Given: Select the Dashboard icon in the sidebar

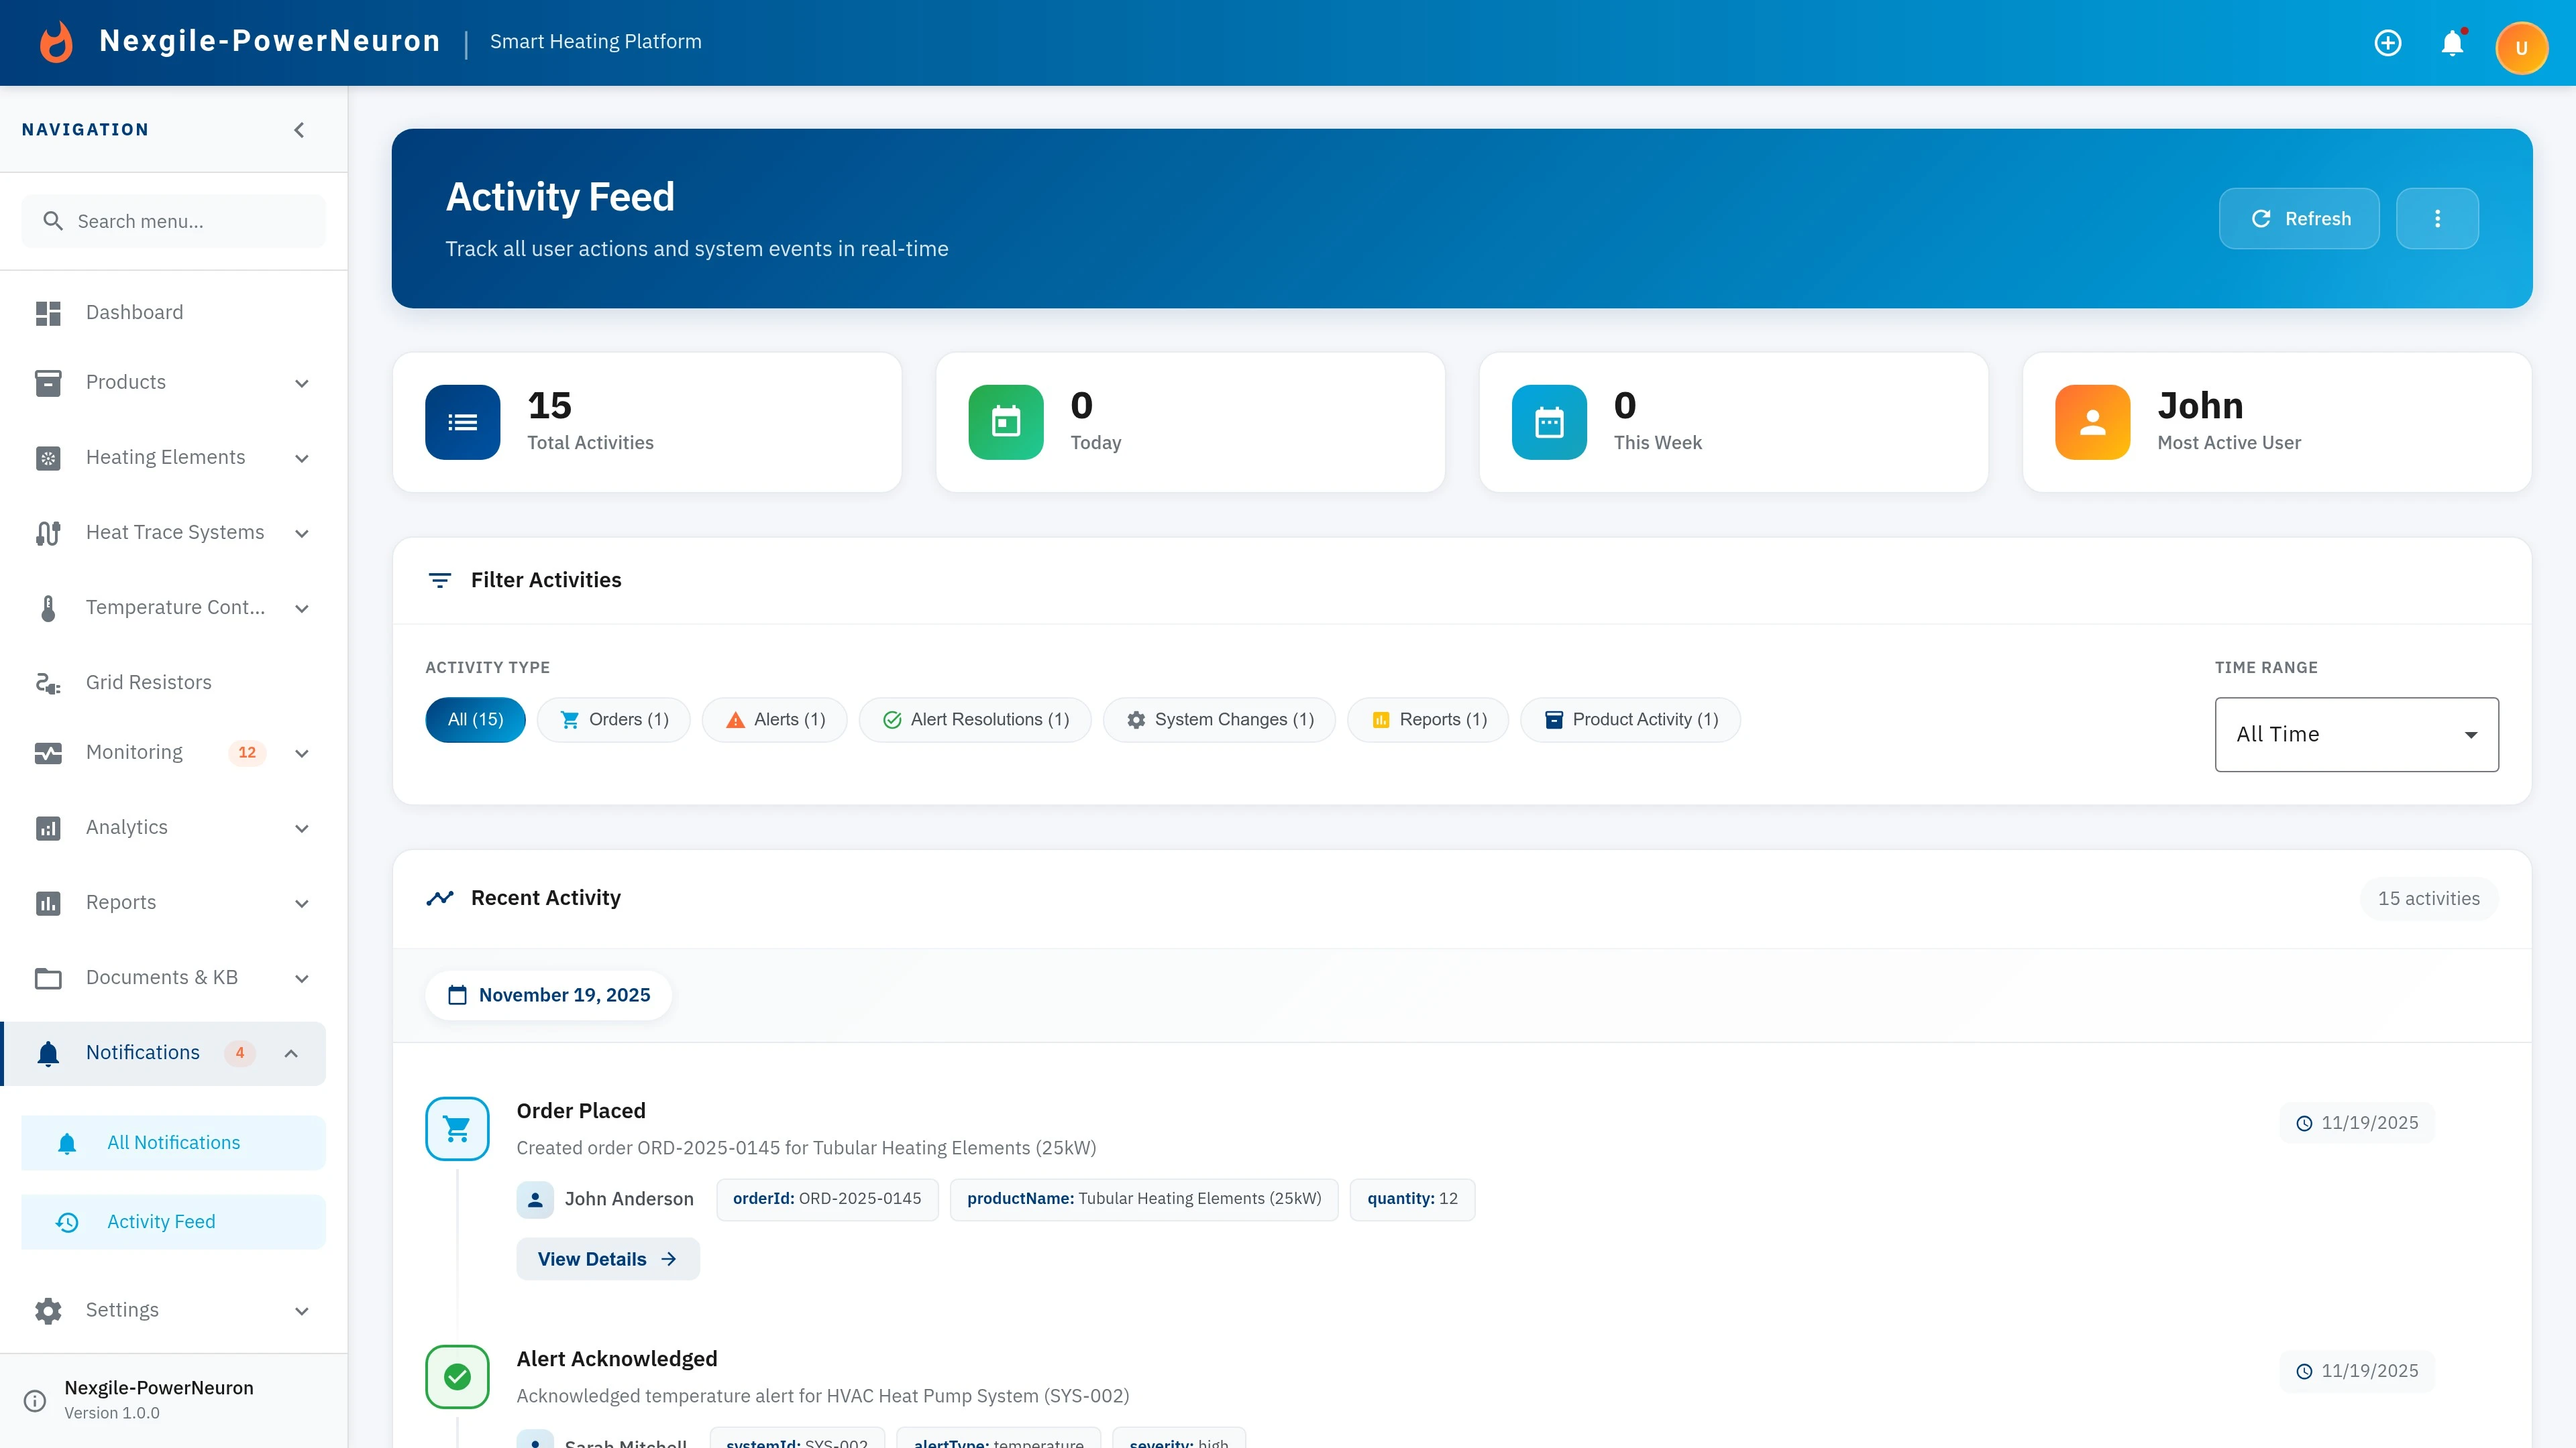Looking at the screenshot, I should [48, 313].
